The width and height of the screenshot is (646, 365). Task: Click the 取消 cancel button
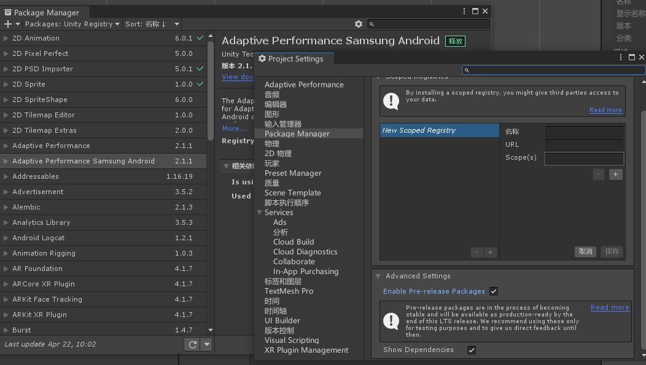(x=585, y=251)
